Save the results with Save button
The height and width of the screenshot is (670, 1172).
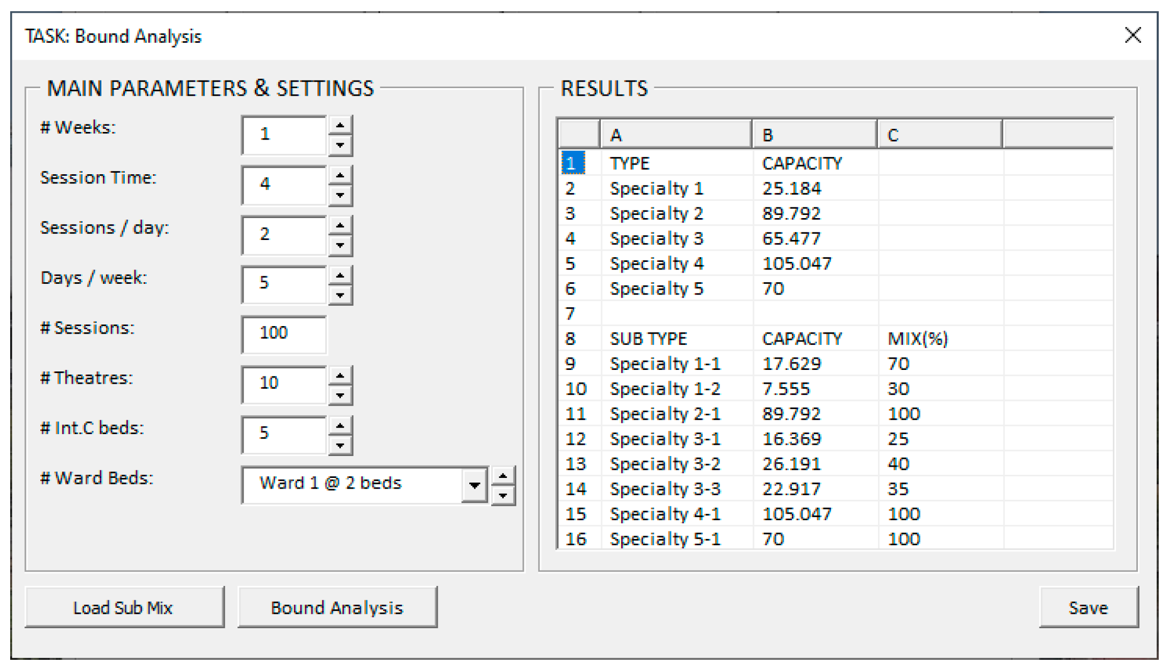(1088, 607)
